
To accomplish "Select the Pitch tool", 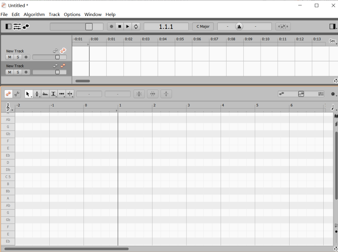I will tap(37, 94).
